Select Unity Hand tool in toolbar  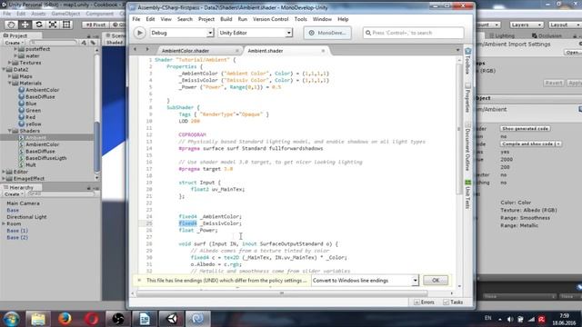pyautogui.click(x=11, y=25)
